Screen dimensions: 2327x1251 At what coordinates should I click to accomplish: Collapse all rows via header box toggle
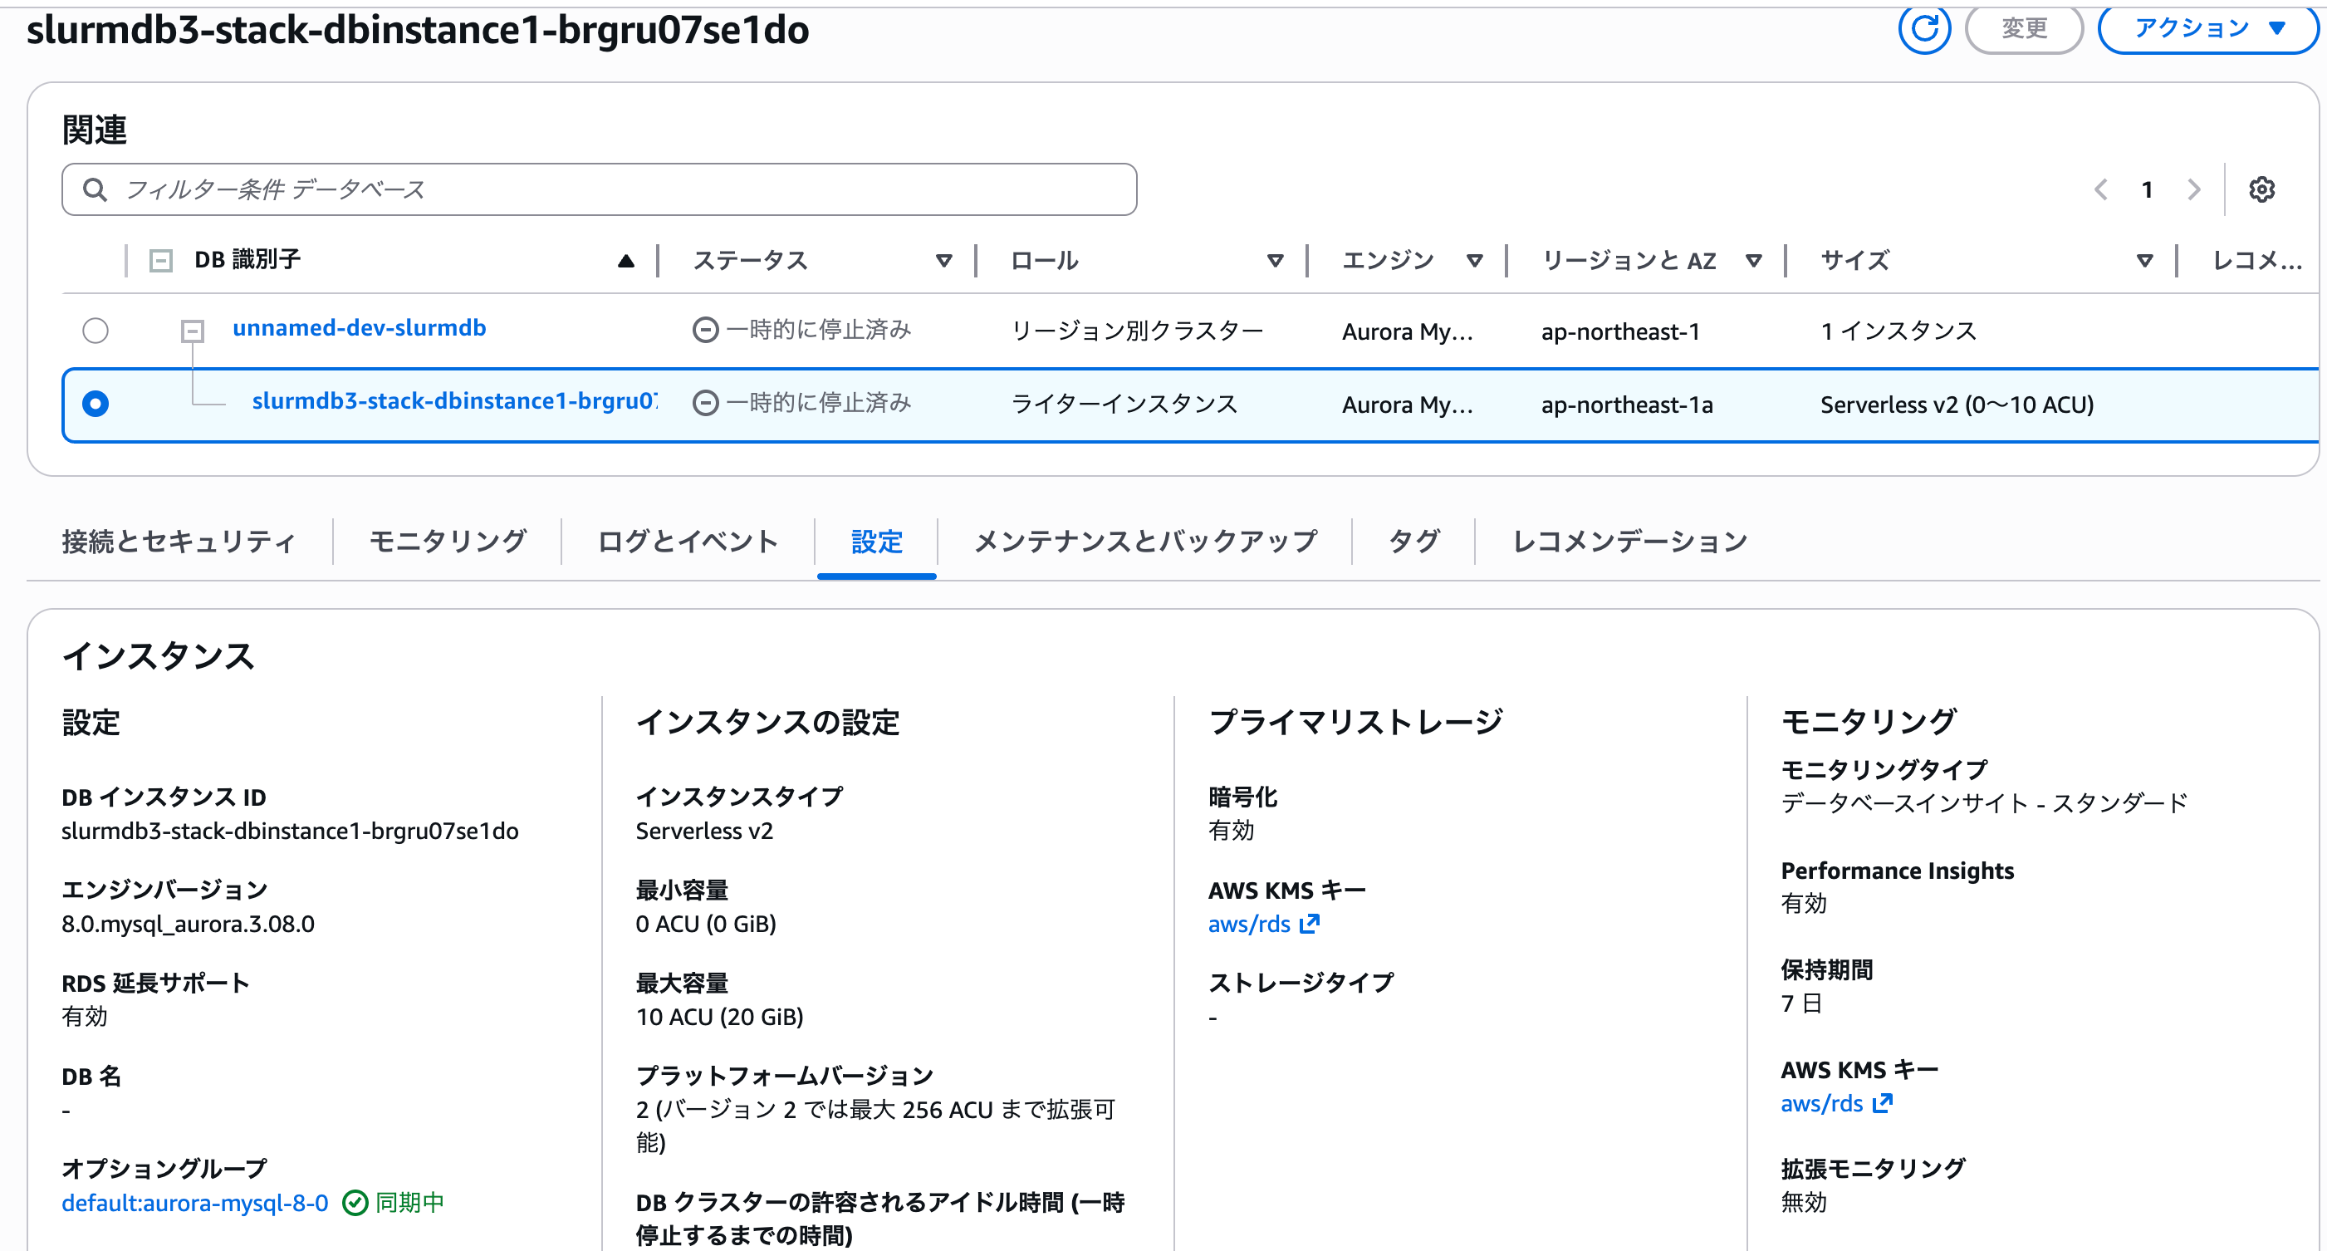(161, 261)
